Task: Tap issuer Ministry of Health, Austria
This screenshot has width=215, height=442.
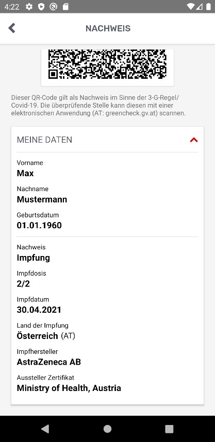Action: [69, 388]
